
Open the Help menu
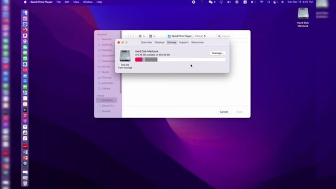tap(99, 2)
